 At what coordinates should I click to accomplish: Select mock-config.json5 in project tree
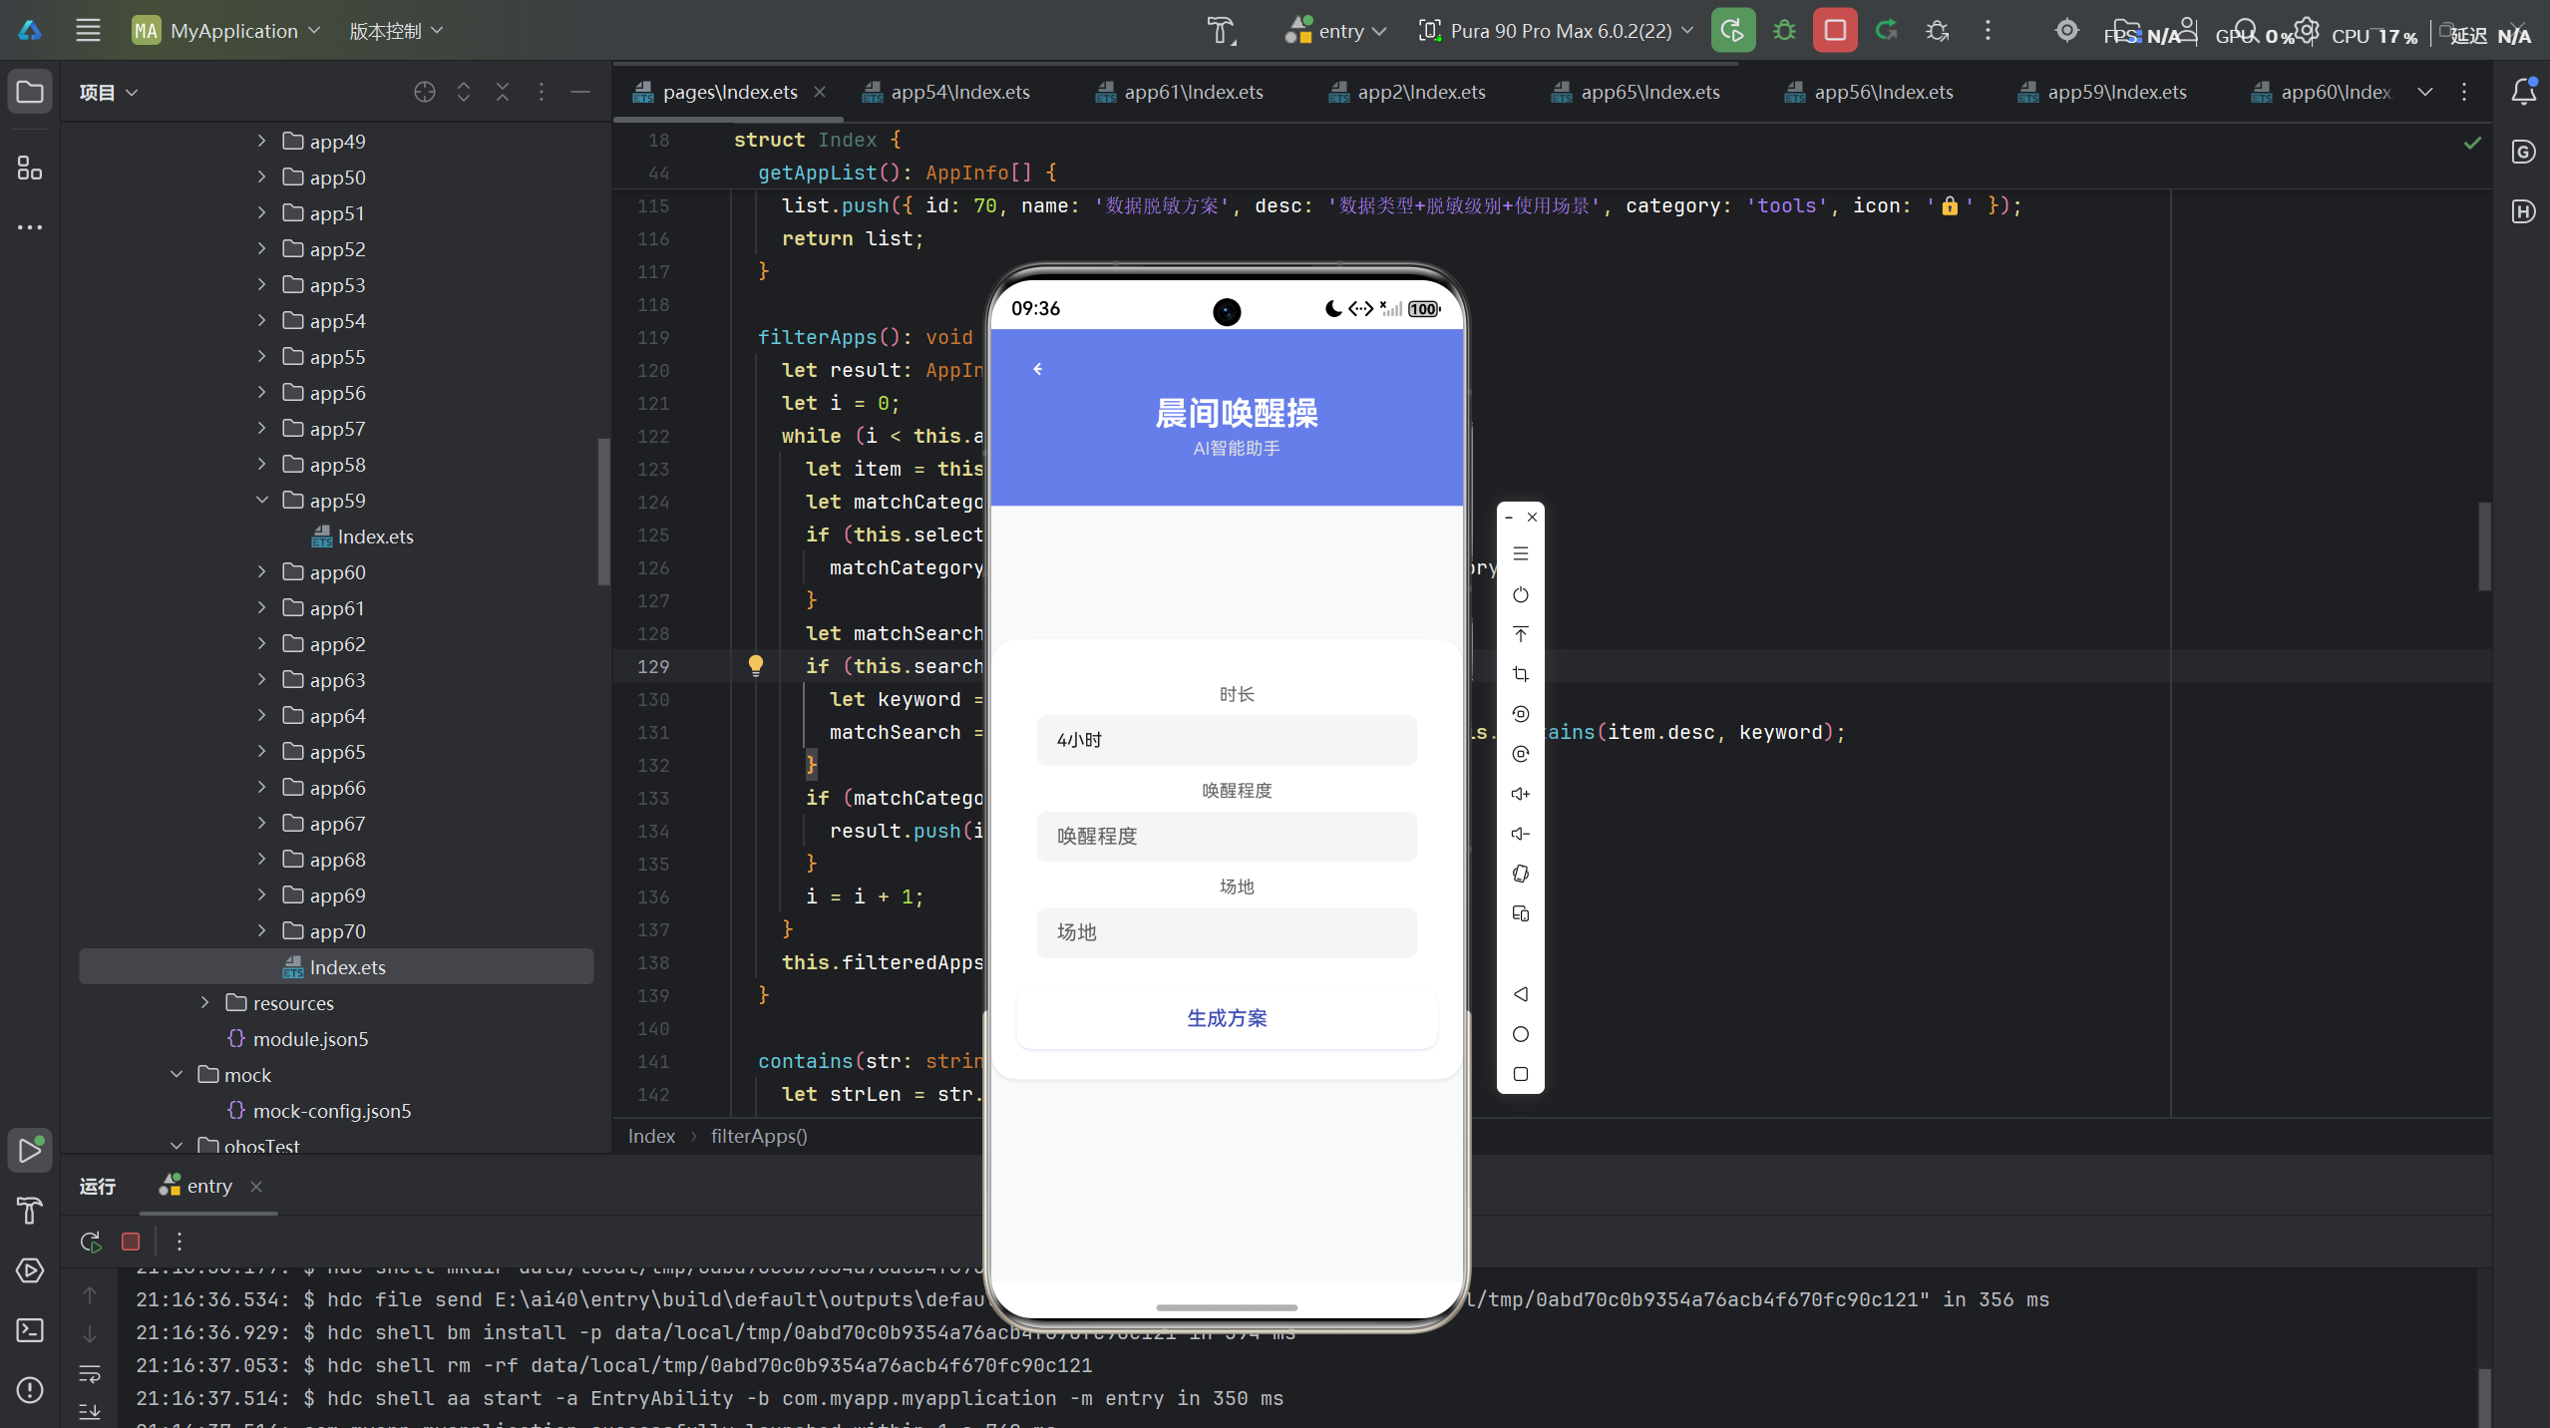point(332,1110)
